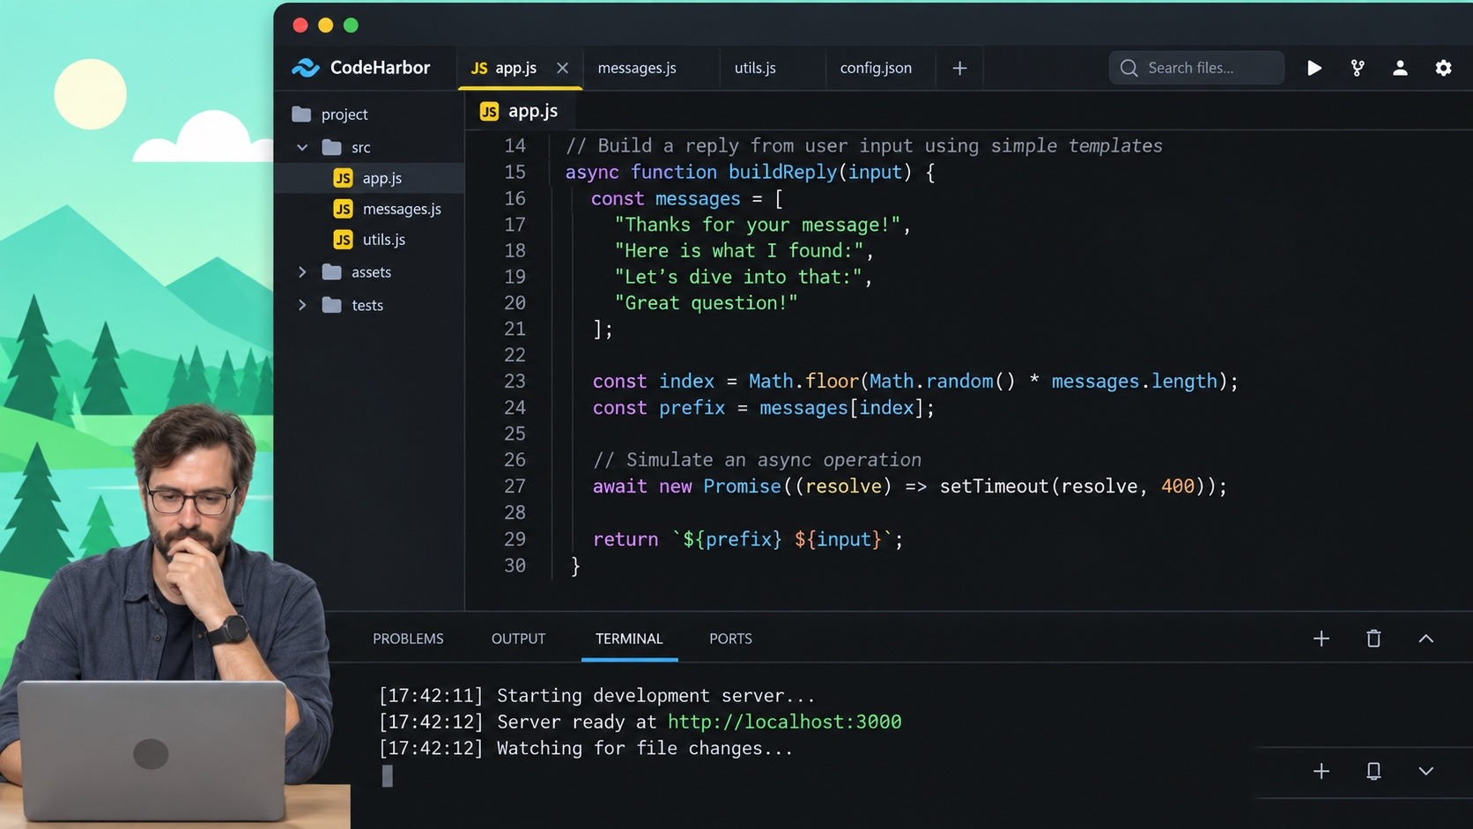The height and width of the screenshot is (829, 1473).
Task: Switch to the utils.js editor tab
Action: pyautogui.click(x=755, y=68)
